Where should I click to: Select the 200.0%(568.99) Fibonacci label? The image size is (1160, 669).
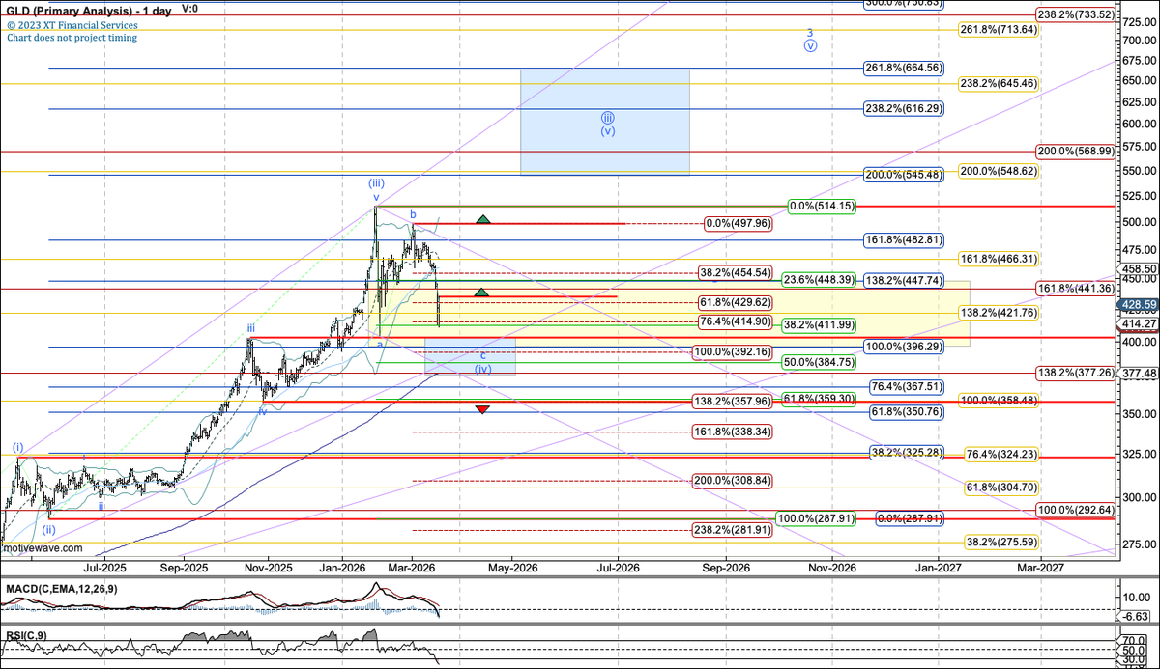tap(1075, 152)
